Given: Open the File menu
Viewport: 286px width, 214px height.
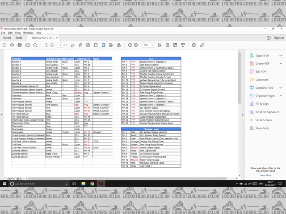Looking at the screenshot, I should (3, 33).
